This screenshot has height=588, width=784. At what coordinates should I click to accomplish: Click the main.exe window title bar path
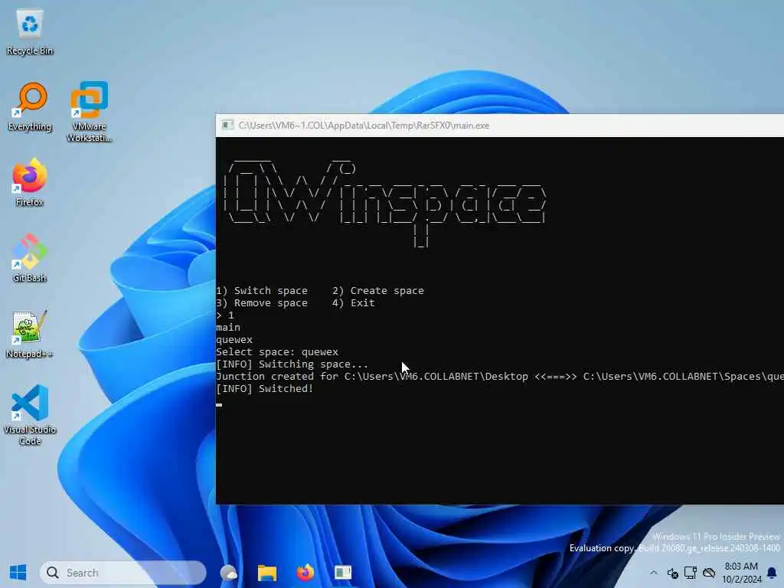tap(364, 126)
